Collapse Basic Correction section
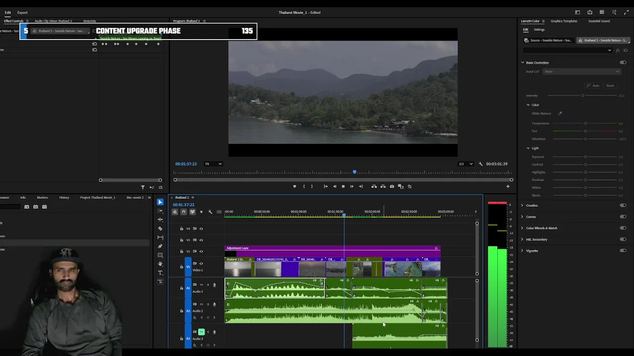 tap(522, 63)
